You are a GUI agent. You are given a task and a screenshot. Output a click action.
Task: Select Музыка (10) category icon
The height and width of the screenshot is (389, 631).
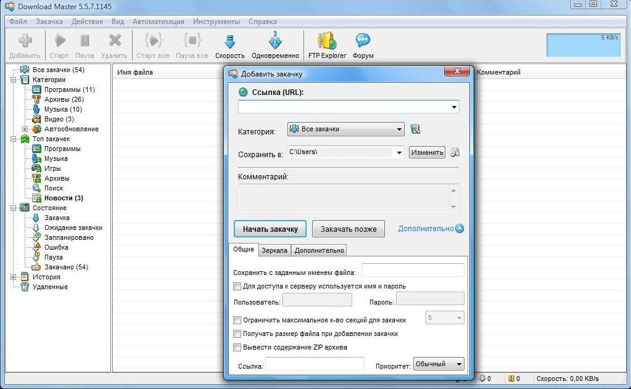tap(36, 109)
